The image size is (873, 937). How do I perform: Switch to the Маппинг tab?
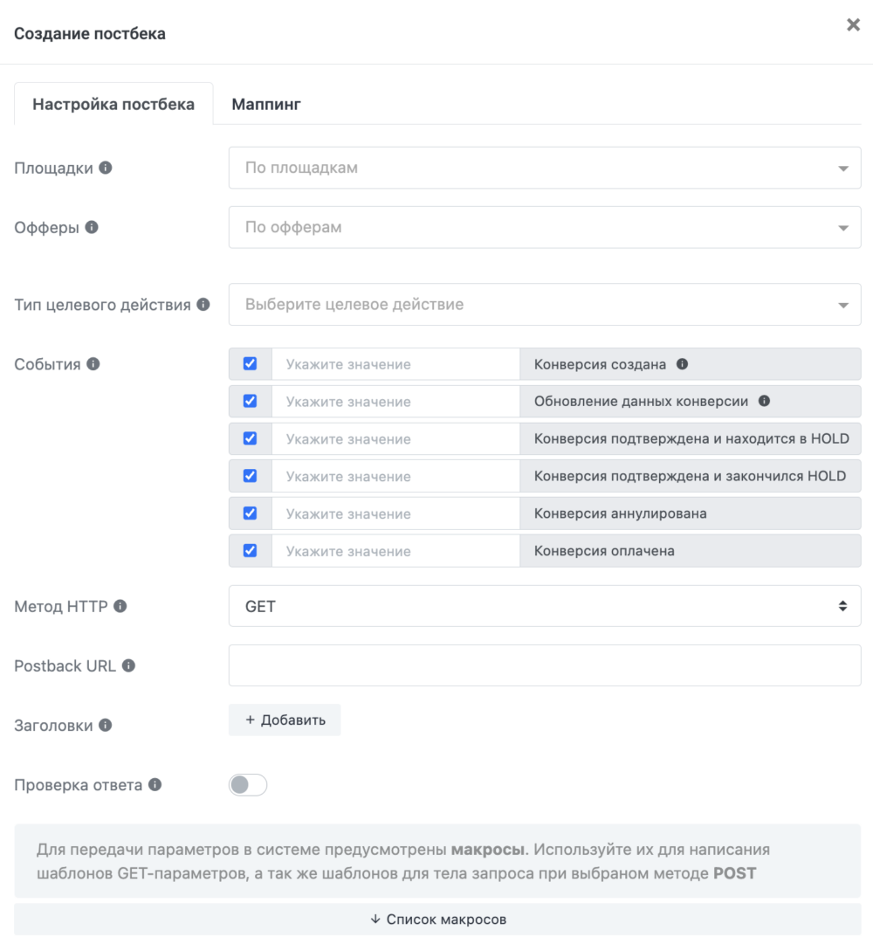[266, 105]
